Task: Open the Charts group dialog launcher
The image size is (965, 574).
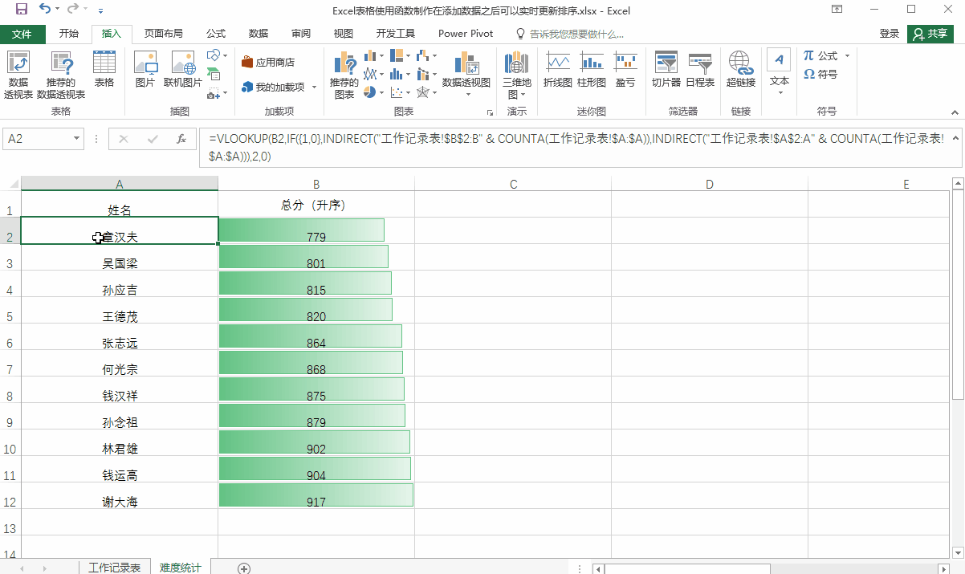Action: [490, 112]
